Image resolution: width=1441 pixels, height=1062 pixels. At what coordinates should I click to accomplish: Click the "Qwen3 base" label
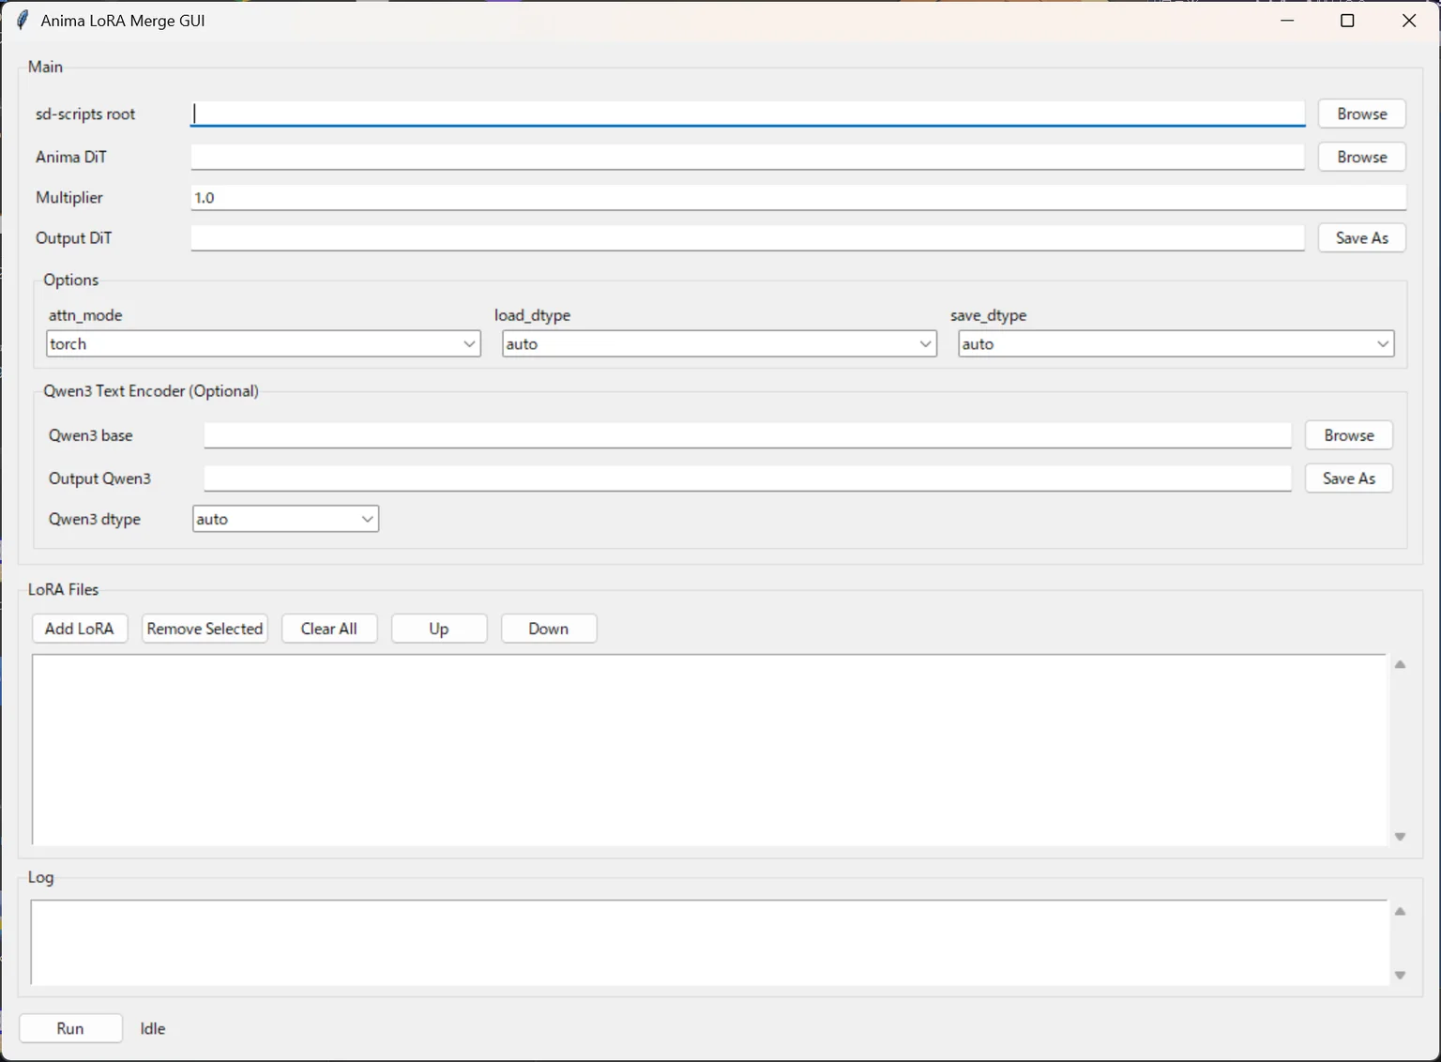[x=91, y=435]
